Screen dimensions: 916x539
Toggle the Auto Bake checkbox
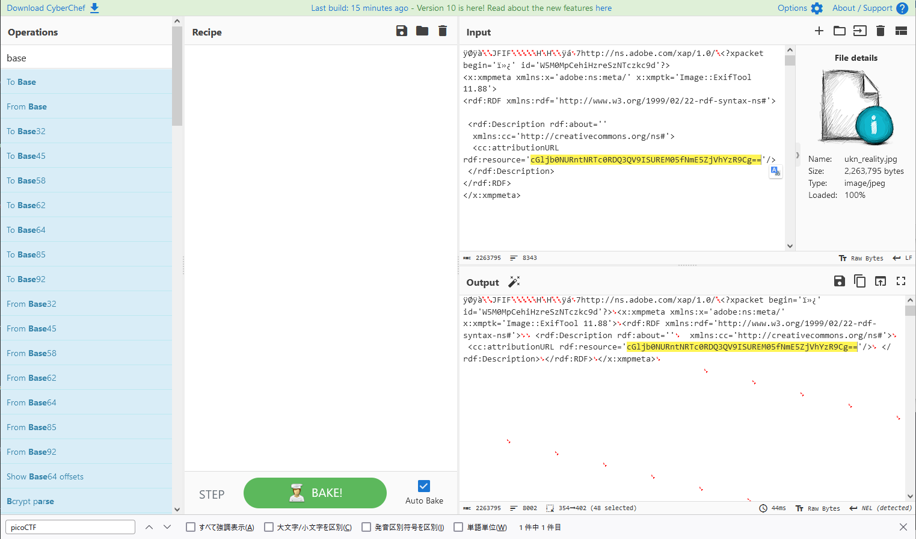click(x=424, y=486)
